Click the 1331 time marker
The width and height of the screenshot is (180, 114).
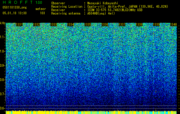click(19, 25)
